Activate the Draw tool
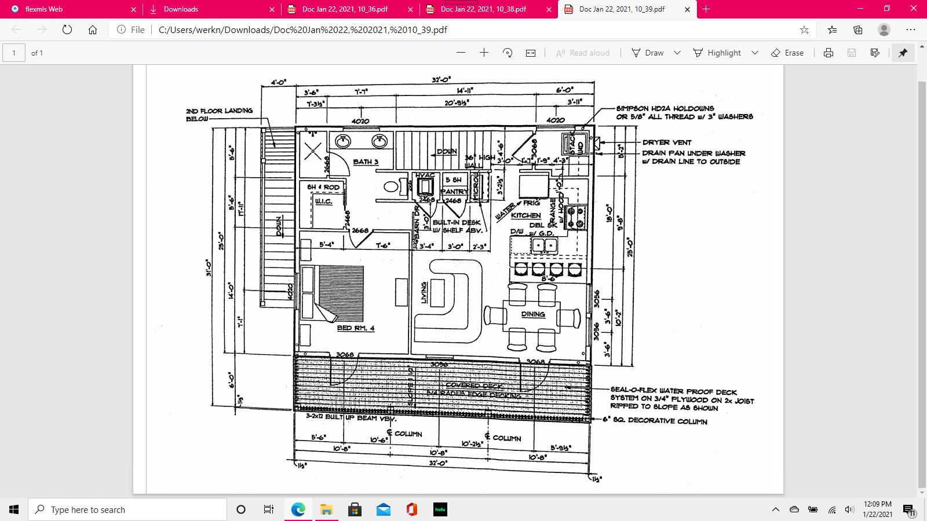Screen dimensions: 927x521 648,53
